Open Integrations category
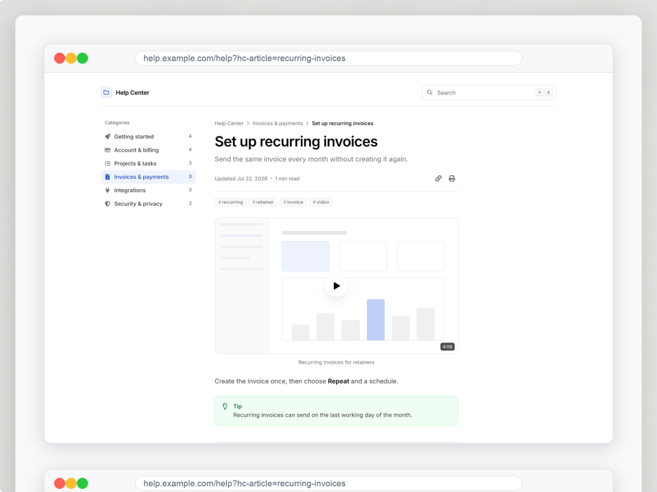The image size is (657, 492). click(148, 190)
